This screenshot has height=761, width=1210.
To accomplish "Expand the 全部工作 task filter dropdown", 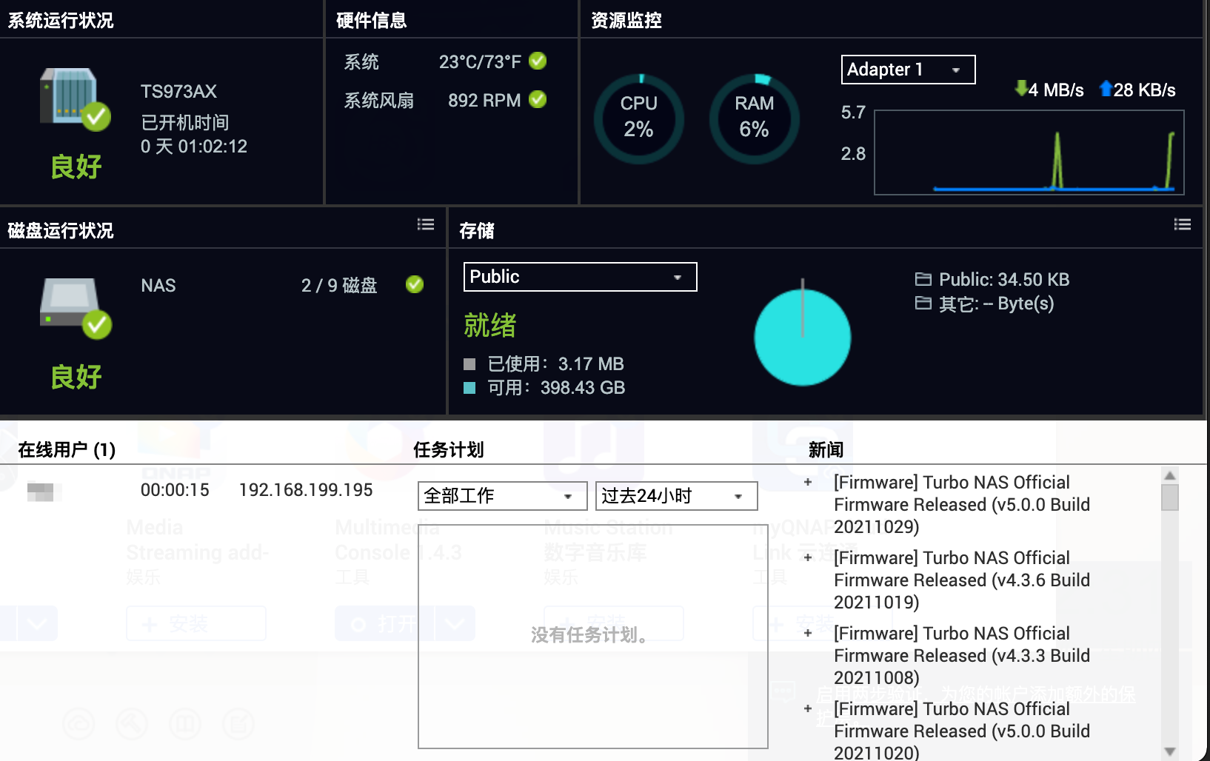I will 502,496.
